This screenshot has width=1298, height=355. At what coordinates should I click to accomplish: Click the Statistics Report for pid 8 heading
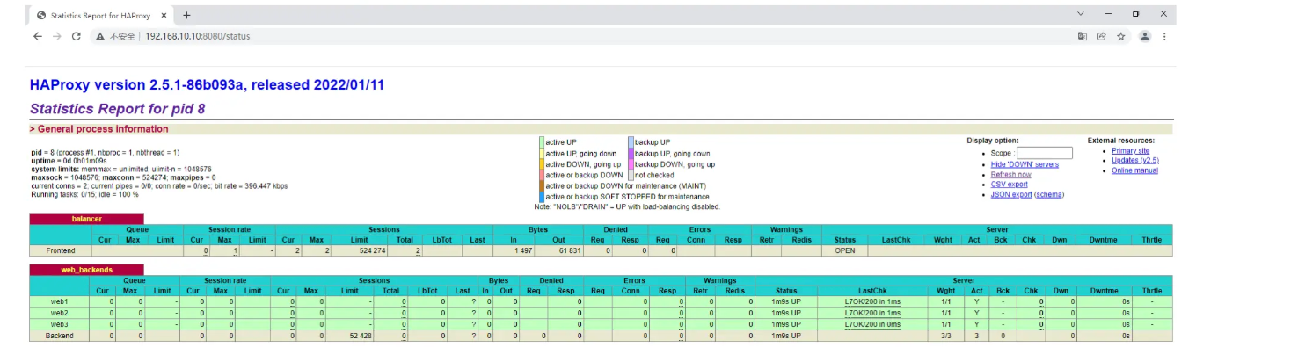point(118,109)
